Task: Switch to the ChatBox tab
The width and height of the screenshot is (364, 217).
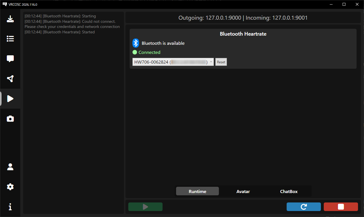Action: pos(289,191)
